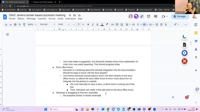The height and width of the screenshot is (112, 200).
Task: Open the Outils menu
Action: pos(60,19)
